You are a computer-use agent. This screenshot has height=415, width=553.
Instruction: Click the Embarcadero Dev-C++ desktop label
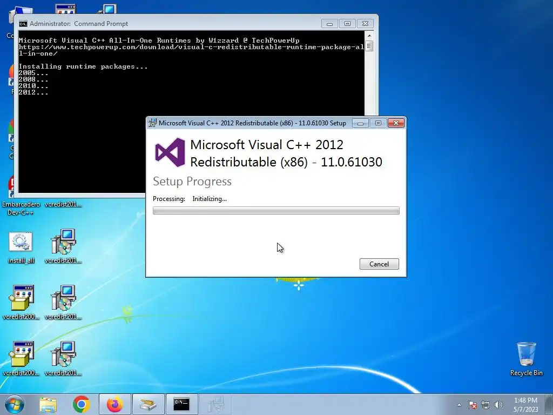click(21, 208)
